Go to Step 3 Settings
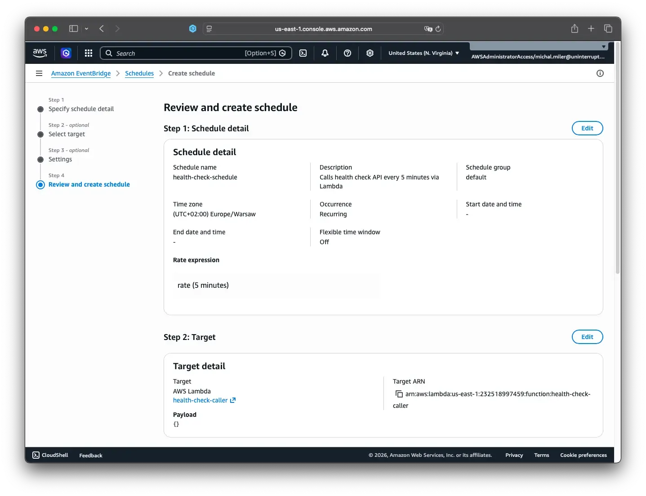 point(60,159)
